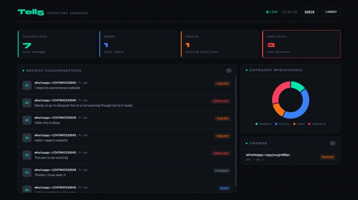Click the green feedback donut segment
Viewport: 358px width, 200px height.
coord(297,86)
